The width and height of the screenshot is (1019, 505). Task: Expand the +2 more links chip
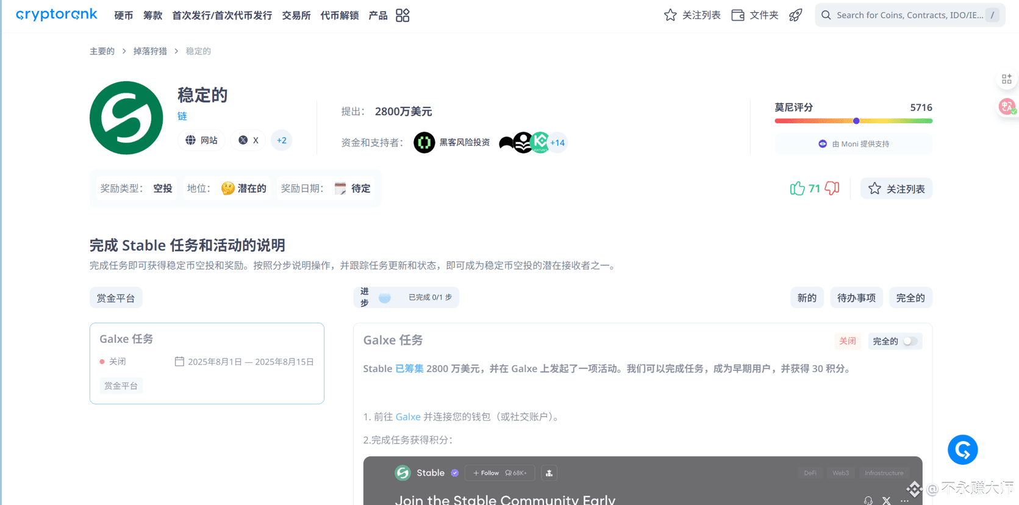[x=282, y=140]
